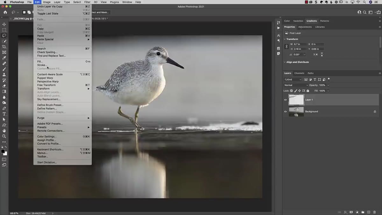Open the Apple menu

(5, 2)
